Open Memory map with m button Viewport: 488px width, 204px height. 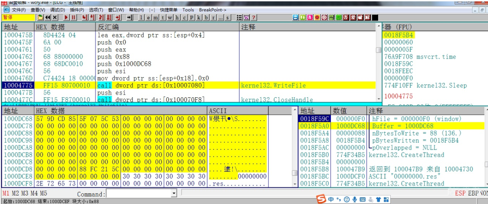(x=155, y=17)
